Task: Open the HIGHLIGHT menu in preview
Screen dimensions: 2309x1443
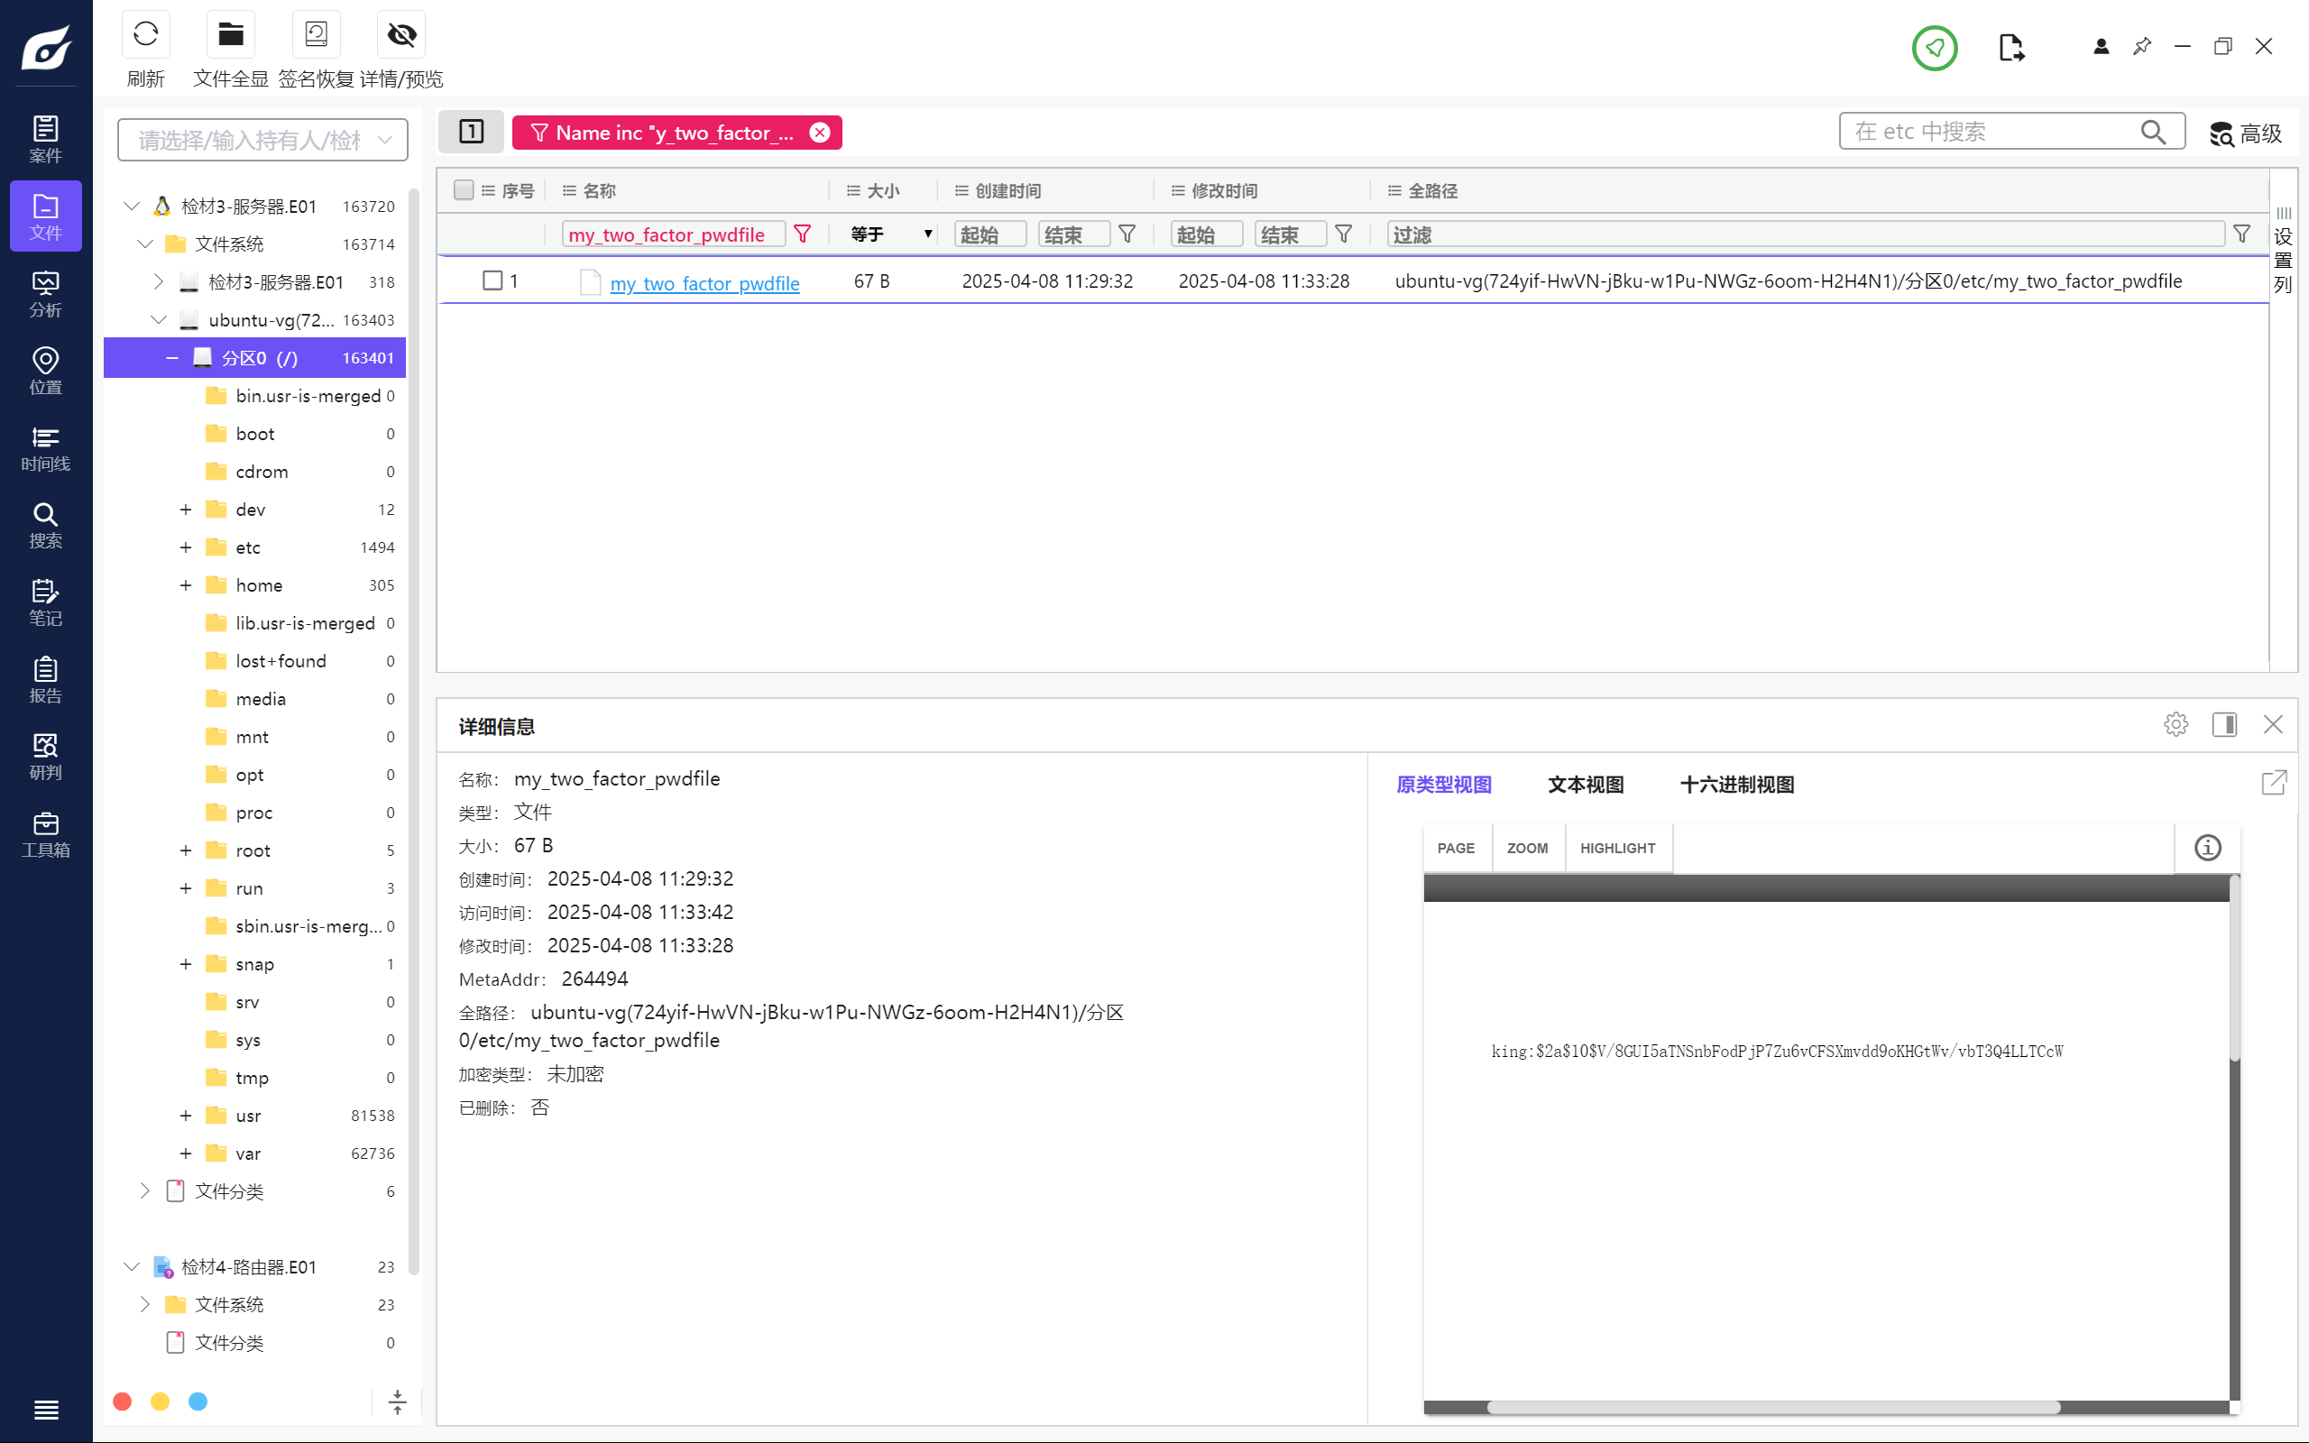Action: [x=1617, y=848]
